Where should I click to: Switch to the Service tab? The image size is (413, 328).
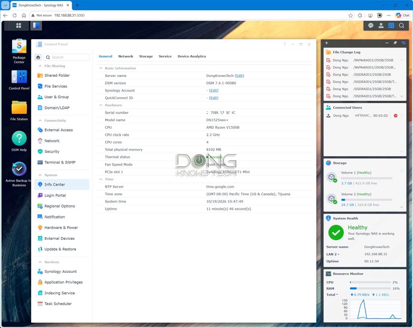coord(165,56)
